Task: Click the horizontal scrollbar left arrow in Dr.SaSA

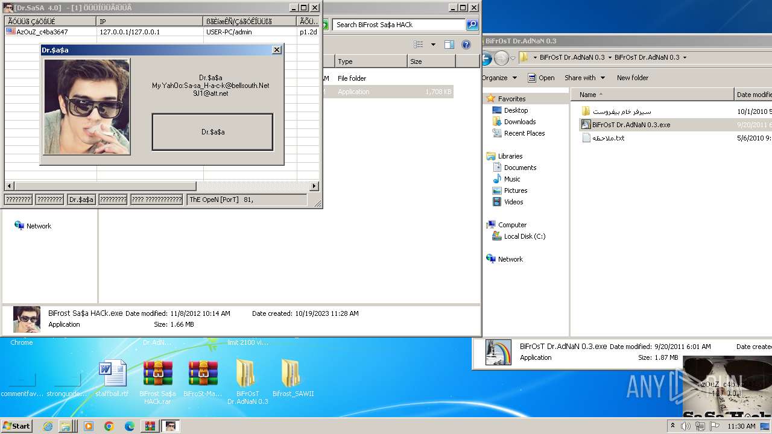Action: click(x=9, y=186)
